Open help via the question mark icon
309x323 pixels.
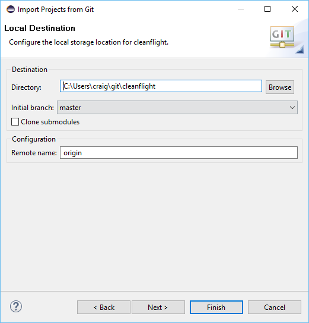16,306
